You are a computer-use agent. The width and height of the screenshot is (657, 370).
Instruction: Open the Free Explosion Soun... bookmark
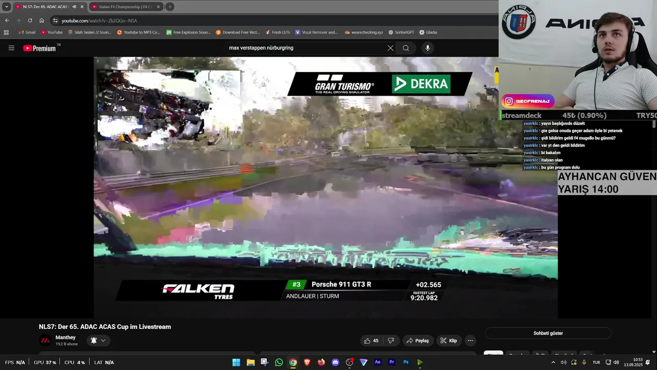coord(188,32)
